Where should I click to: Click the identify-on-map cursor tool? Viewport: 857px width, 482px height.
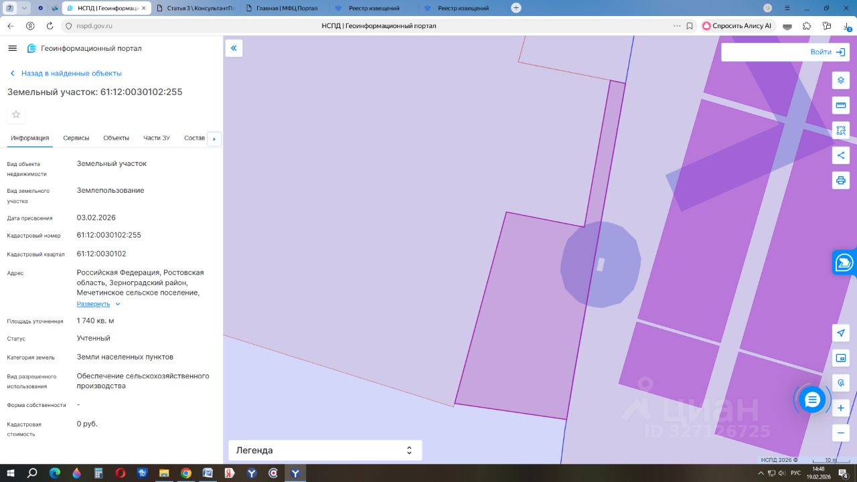841,383
